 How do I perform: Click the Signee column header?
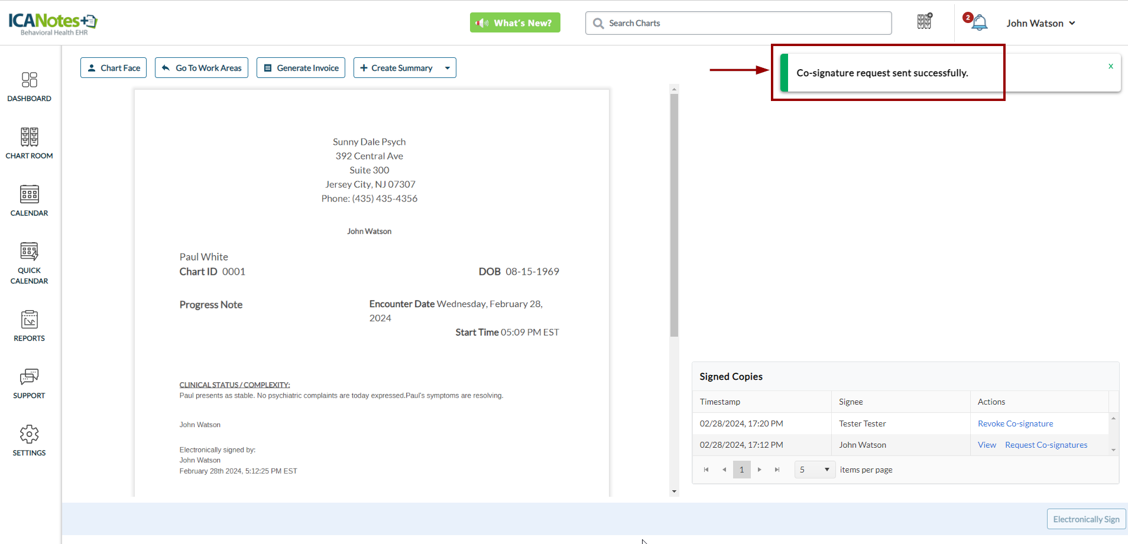900,402
